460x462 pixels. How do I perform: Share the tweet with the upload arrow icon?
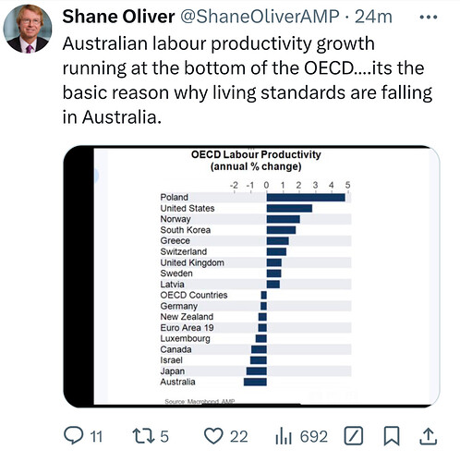click(x=429, y=436)
